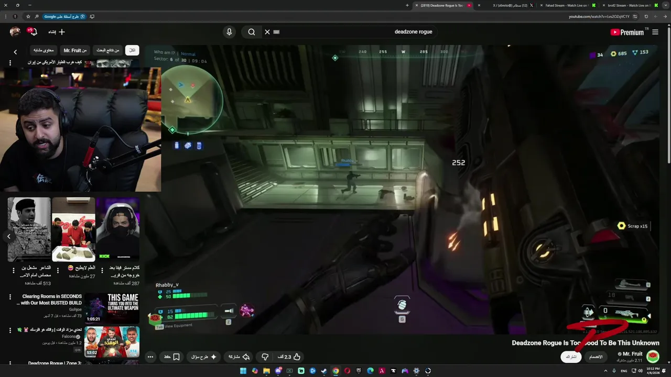Click the Deadzone Rogue video title text
671x377 pixels.
coord(586,343)
